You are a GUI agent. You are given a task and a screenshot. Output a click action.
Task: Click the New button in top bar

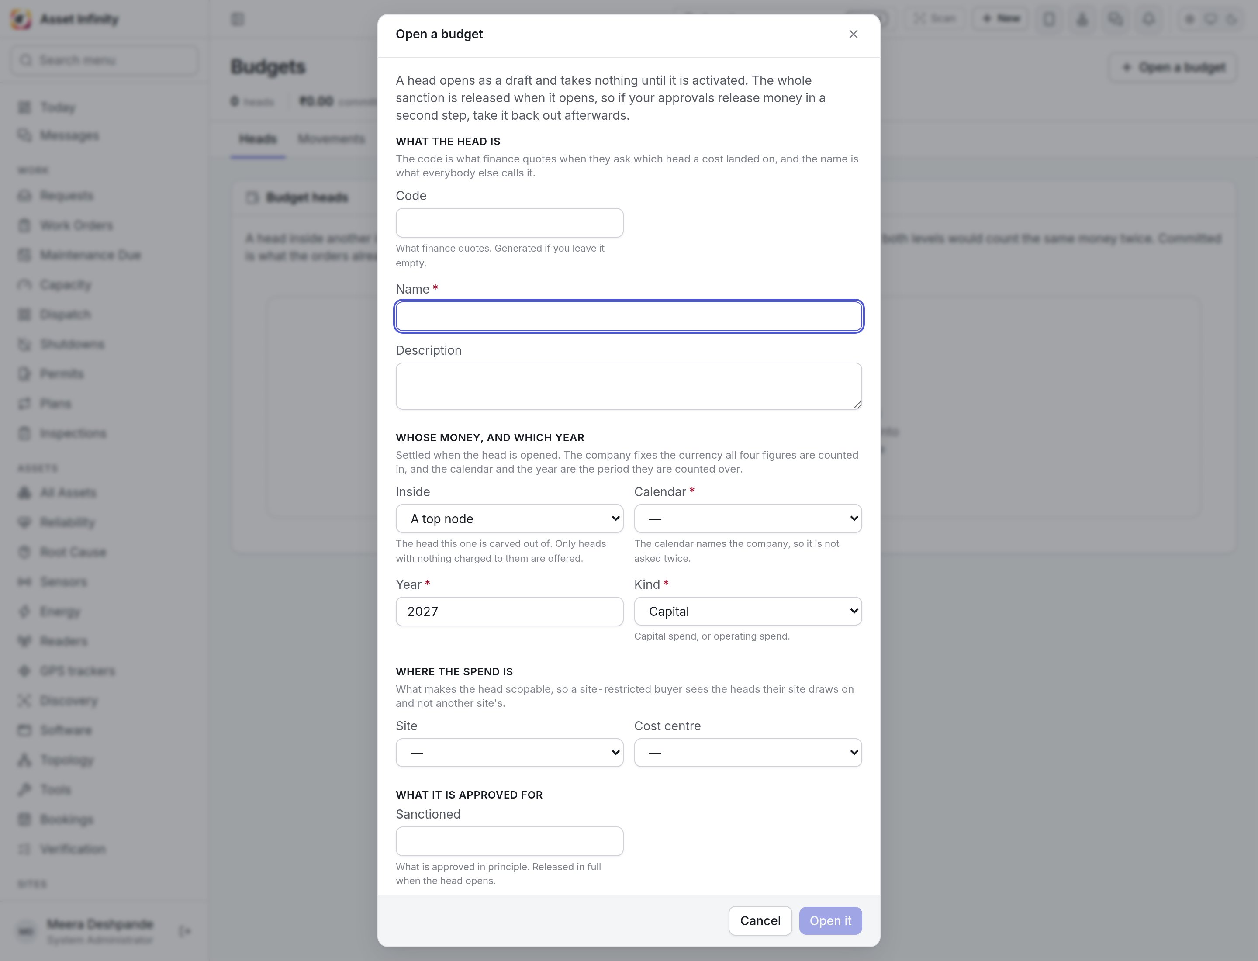click(x=1001, y=19)
